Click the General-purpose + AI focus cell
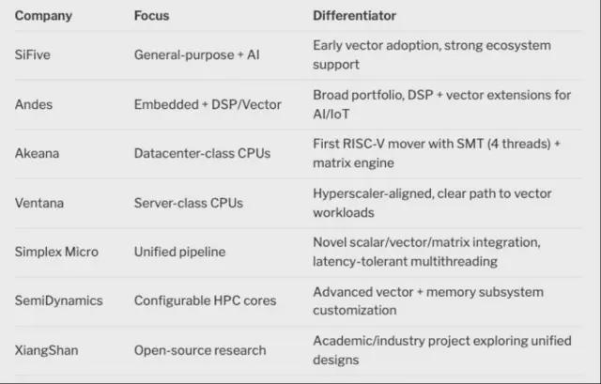601x384 pixels. tap(196, 55)
